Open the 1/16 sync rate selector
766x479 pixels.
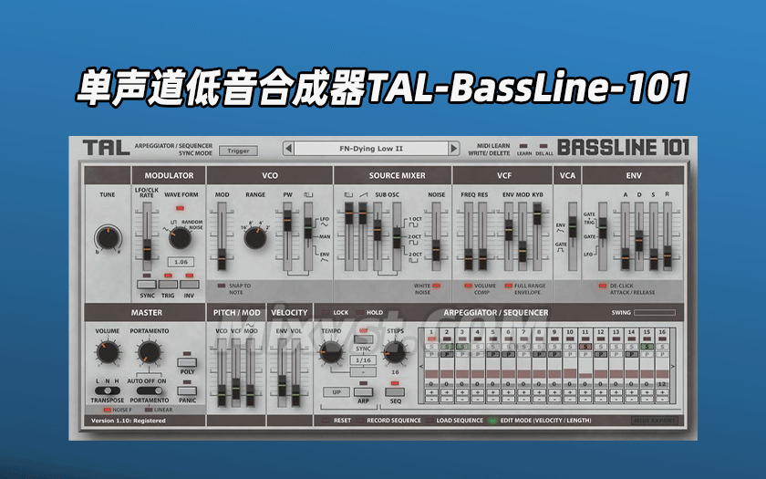(363, 360)
